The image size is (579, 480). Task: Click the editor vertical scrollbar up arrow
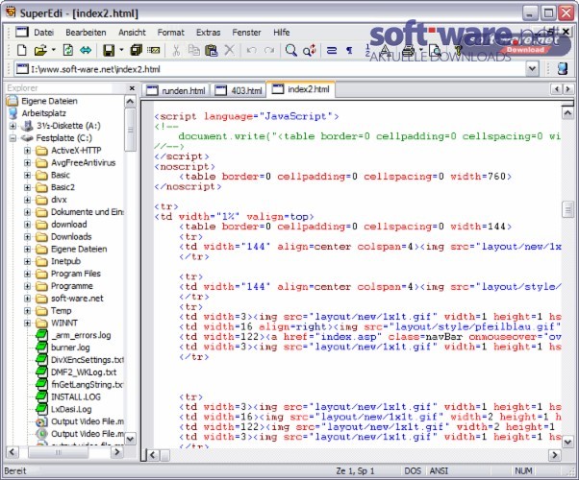click(567, 113)
